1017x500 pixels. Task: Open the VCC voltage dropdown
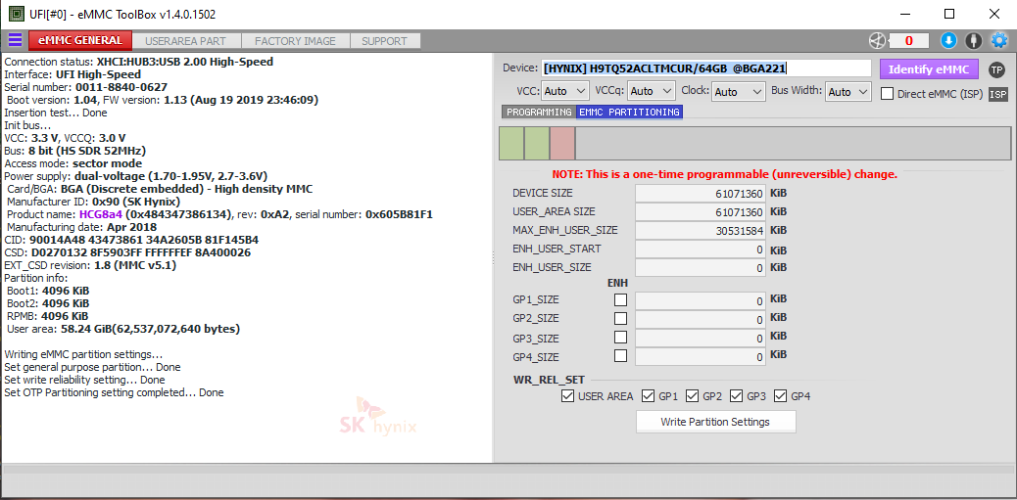click(565, 91)
